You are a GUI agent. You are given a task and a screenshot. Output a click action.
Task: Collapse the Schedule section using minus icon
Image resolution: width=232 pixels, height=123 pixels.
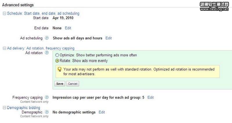coord(4,13)
